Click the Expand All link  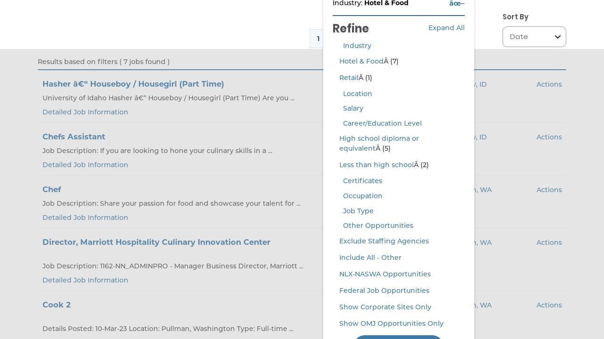446,28
